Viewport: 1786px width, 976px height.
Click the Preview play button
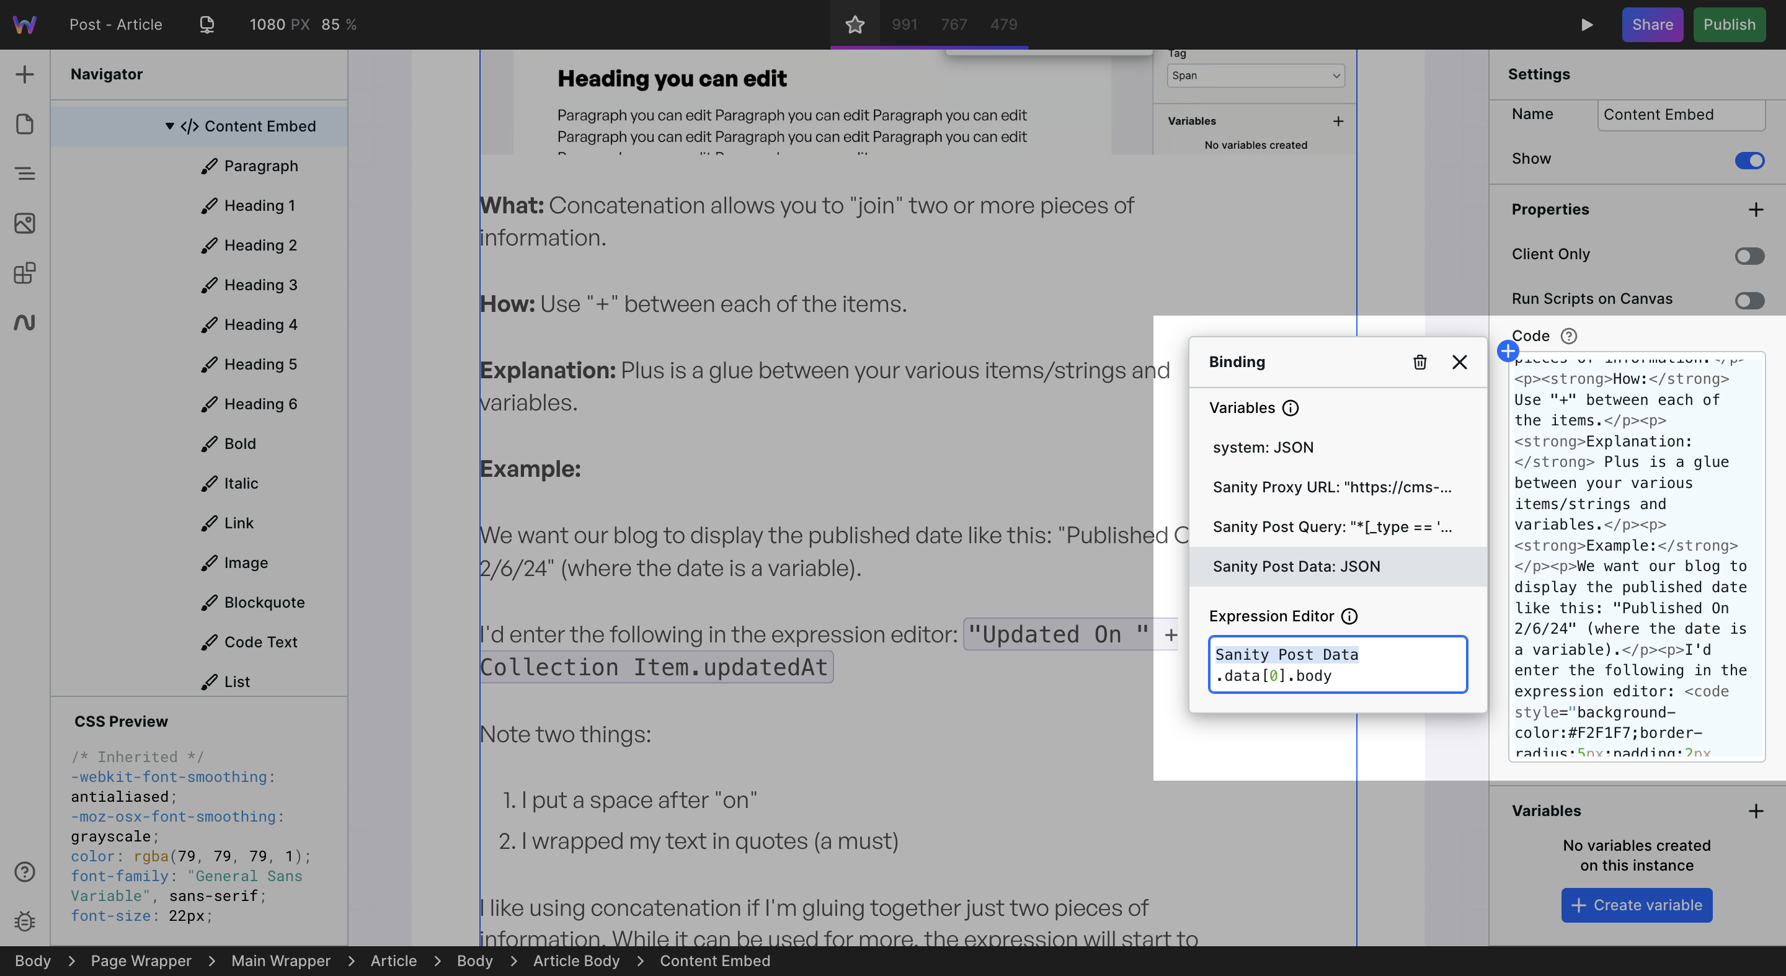(x=1586, y=25)
